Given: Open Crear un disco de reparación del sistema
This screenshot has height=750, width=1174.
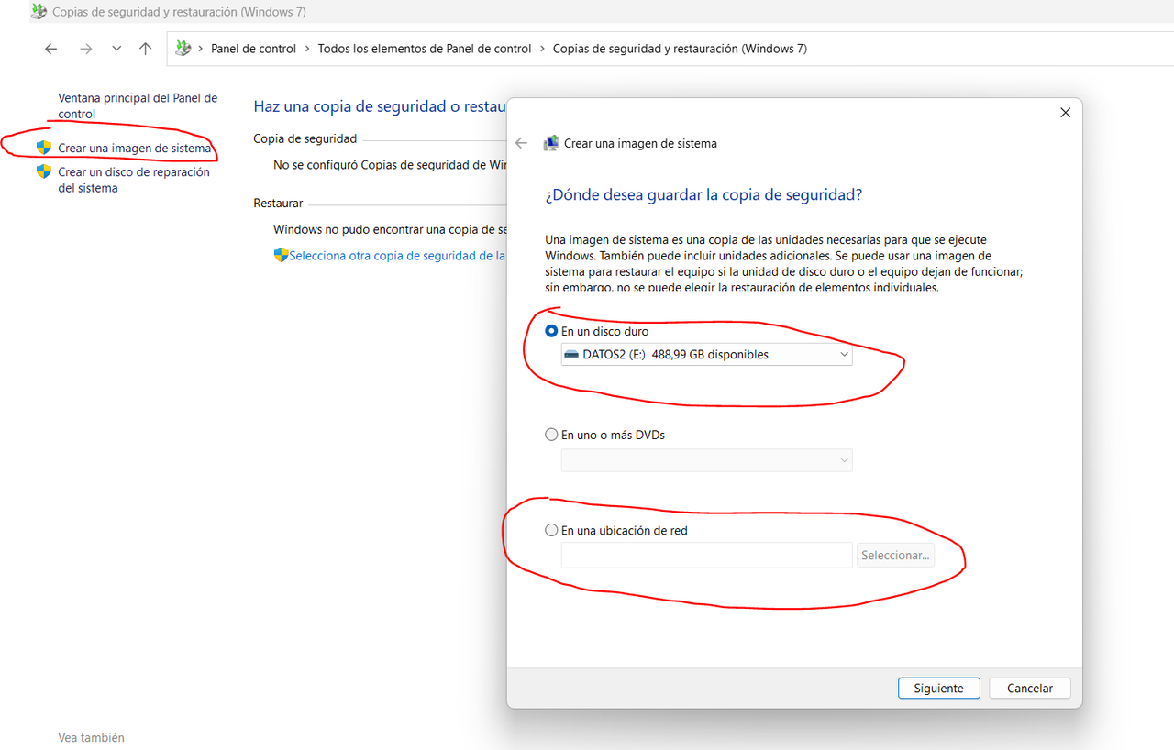Looking at the screenshot, I should 134,180.
